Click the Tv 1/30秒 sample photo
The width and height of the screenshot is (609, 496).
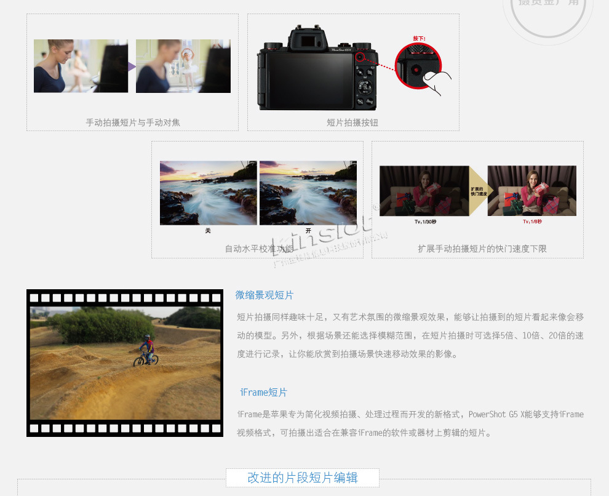(424, 190)
